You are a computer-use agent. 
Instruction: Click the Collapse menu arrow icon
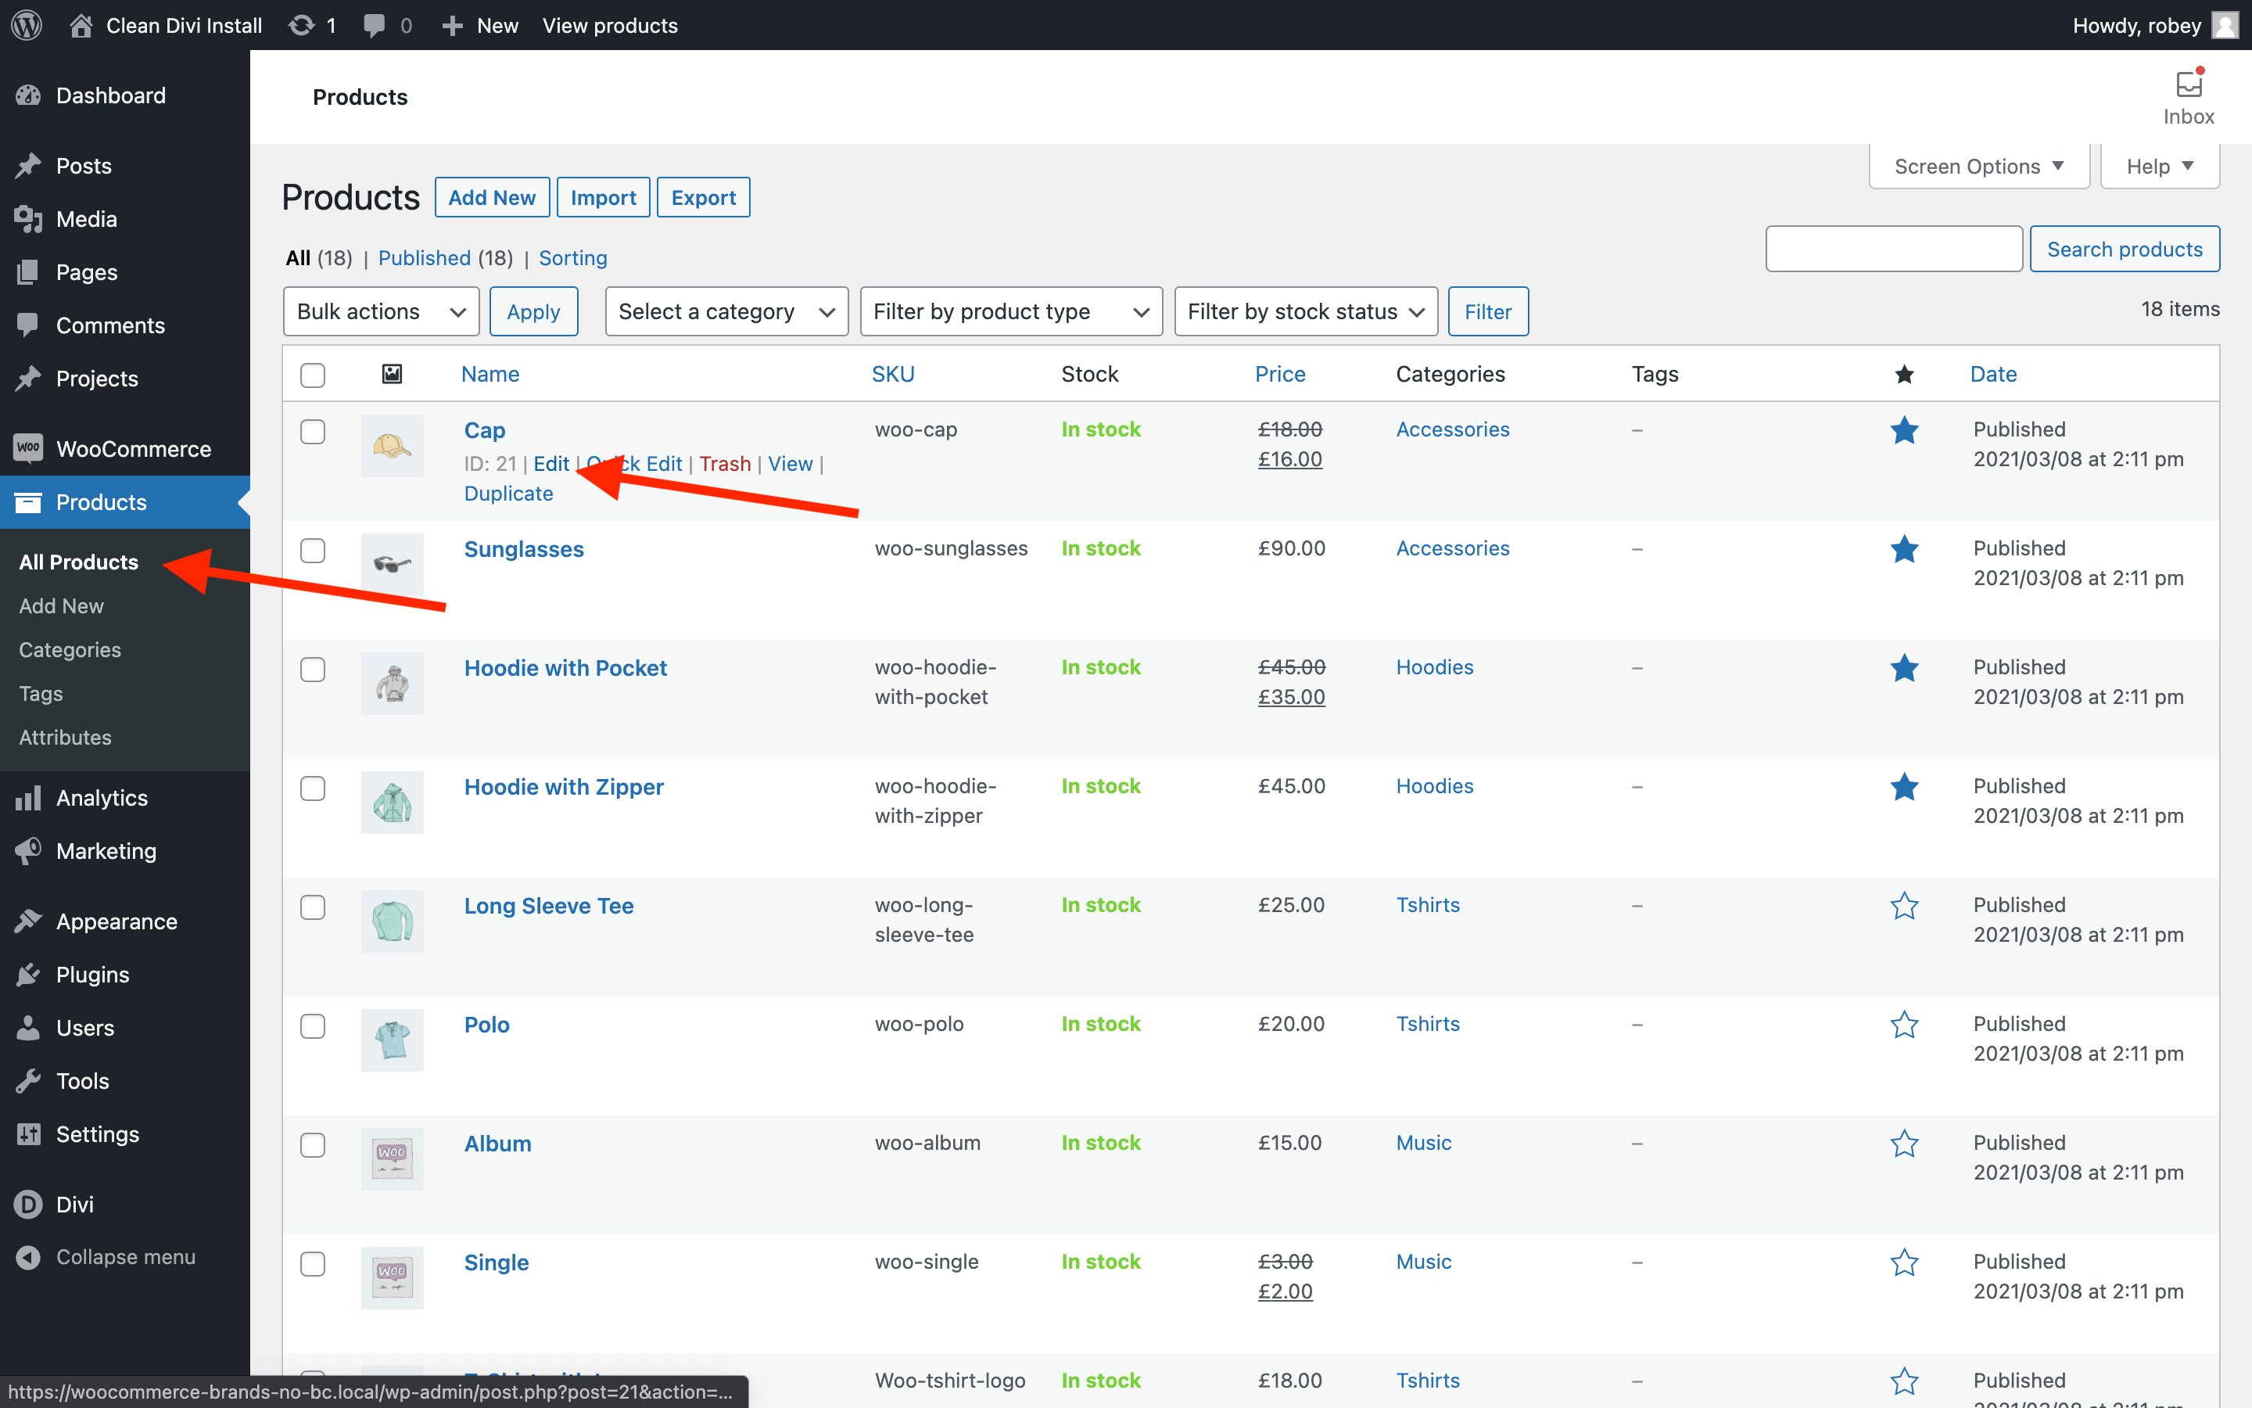coord(28,1257)
